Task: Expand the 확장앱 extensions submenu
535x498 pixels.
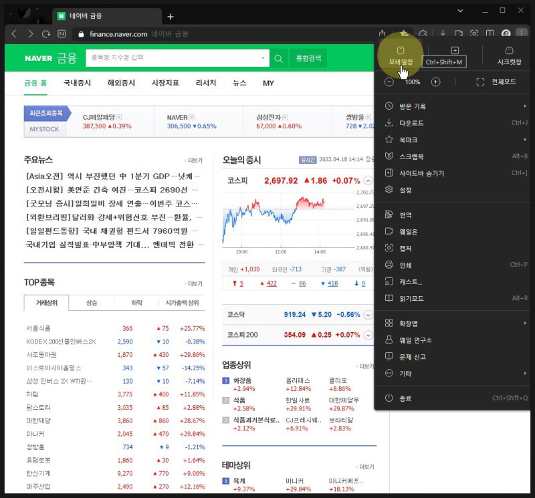Action: [x=453, y=323]
